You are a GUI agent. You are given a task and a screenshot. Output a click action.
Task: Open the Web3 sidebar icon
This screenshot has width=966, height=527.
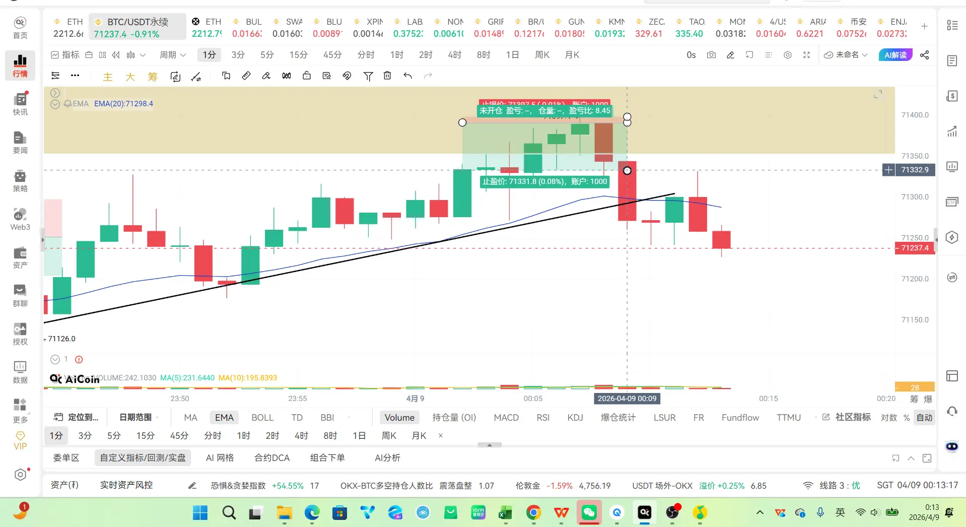20,219
